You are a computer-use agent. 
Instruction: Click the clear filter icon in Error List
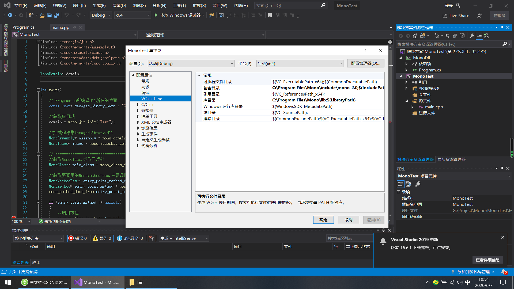(152, 238)
